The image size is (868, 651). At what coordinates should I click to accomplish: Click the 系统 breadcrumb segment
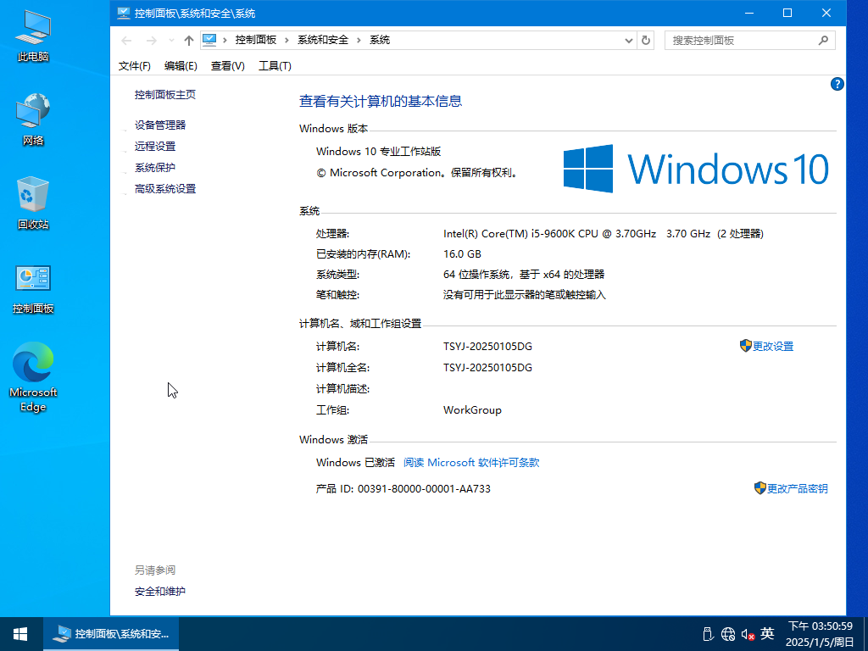tap(380, 40)
